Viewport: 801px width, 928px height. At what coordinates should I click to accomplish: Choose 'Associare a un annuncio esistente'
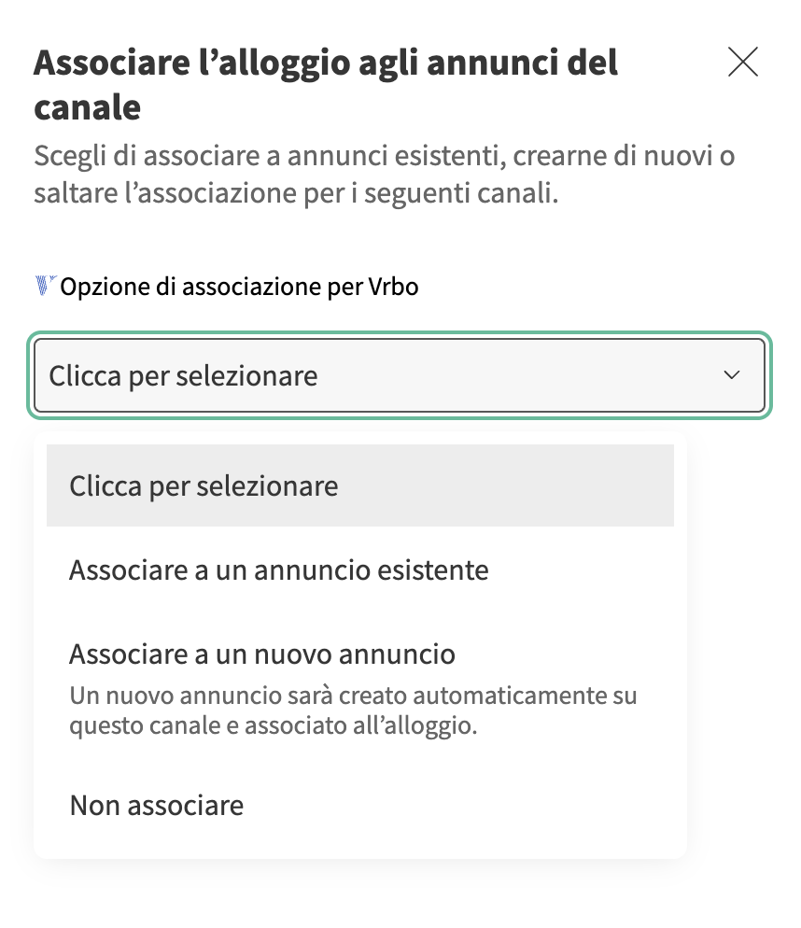pos(278,569)
